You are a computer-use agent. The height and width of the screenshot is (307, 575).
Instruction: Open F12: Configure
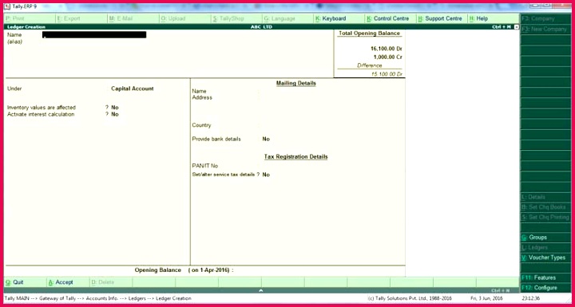pyautogui.click(x=545, y=288)
